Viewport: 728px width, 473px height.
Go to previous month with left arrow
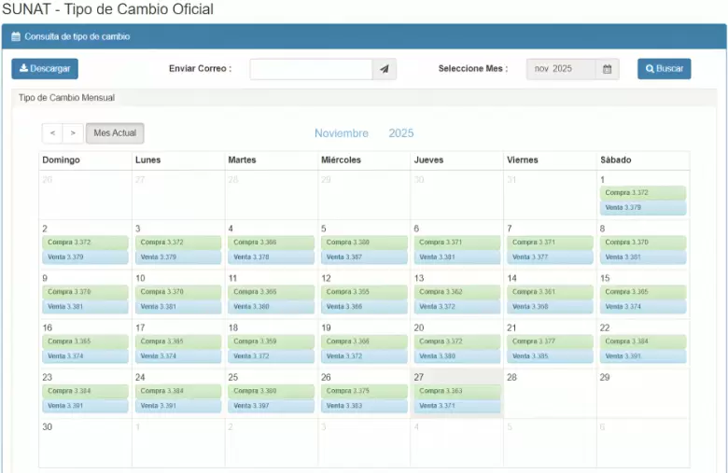(x=52, y=133)
